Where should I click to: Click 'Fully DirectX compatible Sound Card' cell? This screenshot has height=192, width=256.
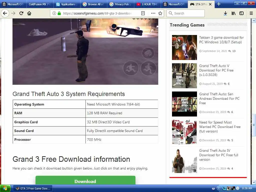(122, 131)
